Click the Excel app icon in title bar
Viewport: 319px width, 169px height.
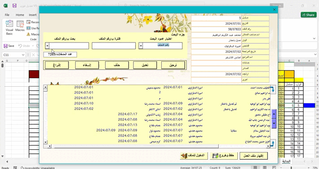[5, 6]
